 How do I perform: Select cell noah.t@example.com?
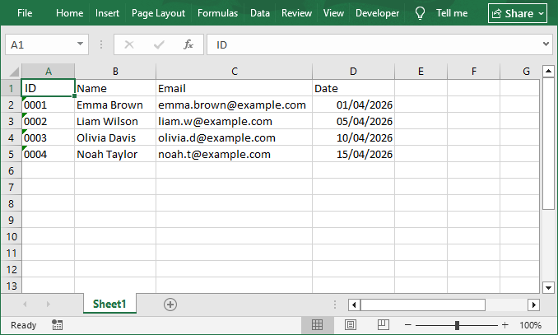[x=235, y=154]
